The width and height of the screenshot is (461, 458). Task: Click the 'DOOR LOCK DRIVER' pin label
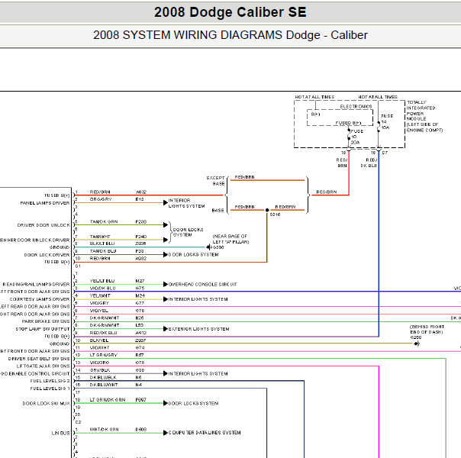click(x=47, y=255)
